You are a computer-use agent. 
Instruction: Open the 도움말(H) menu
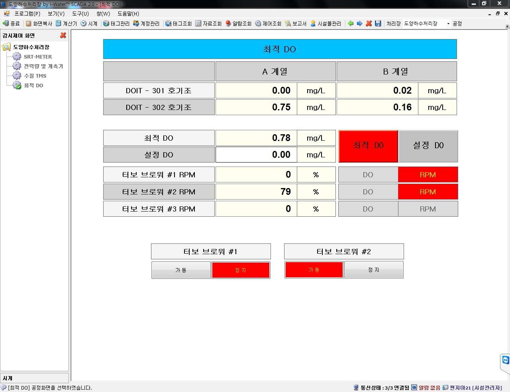[x=128, y=14]
